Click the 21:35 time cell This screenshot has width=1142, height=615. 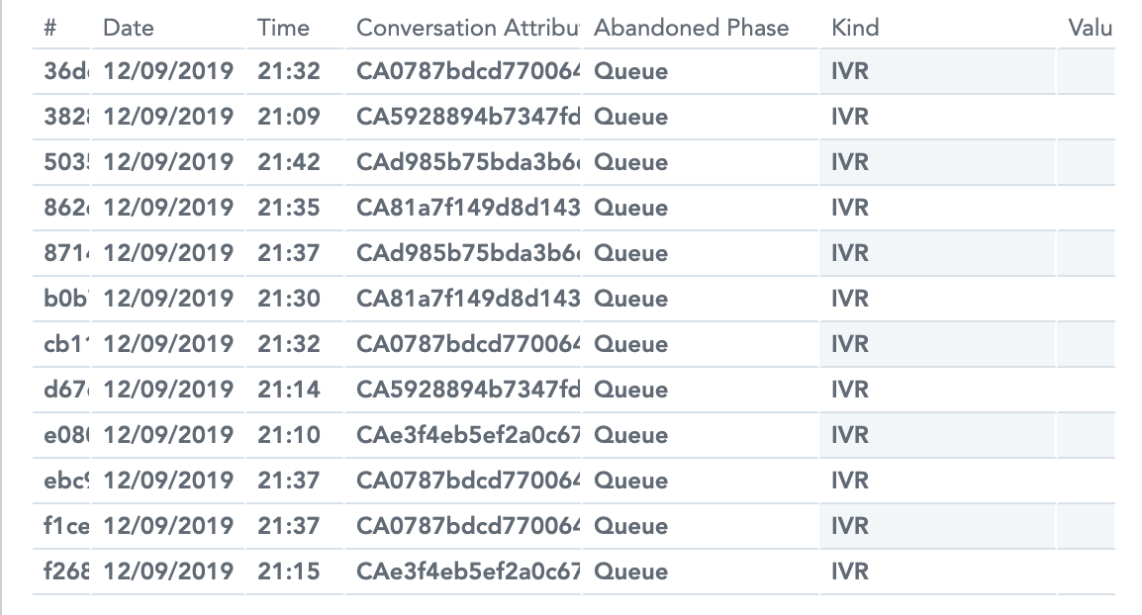[x=289, y=208]
